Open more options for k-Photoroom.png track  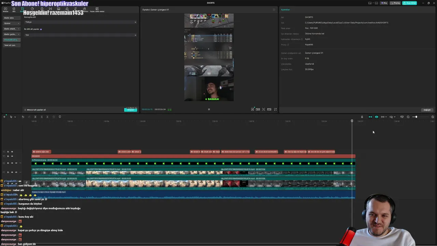pyautogui.click(x=20, y=163)
